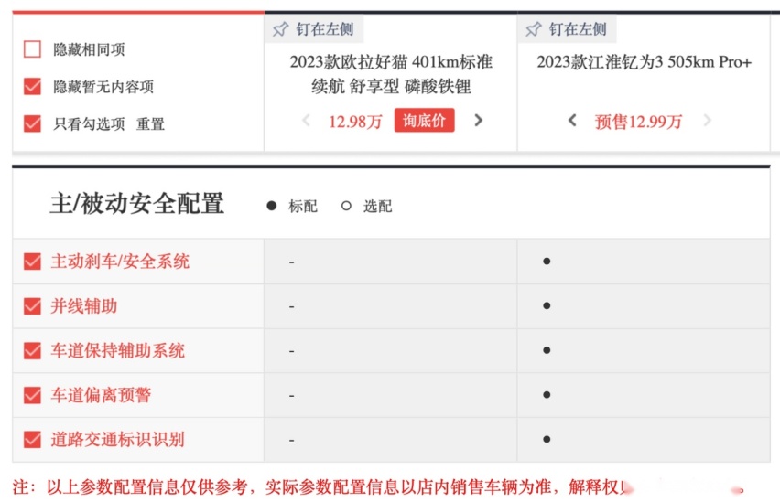Image resolution: width=780 pixels, height=502 pixels.
Task: Click 欧拉好猫 dash in 并线辅助 row
Action: [291, 306]
